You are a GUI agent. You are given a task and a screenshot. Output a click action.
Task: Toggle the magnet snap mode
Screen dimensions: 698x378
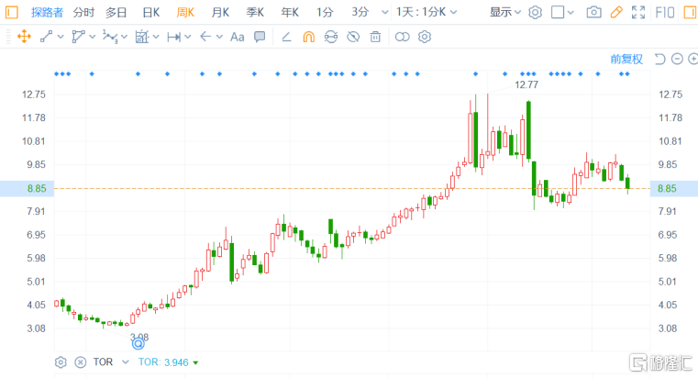click(308, 37)
